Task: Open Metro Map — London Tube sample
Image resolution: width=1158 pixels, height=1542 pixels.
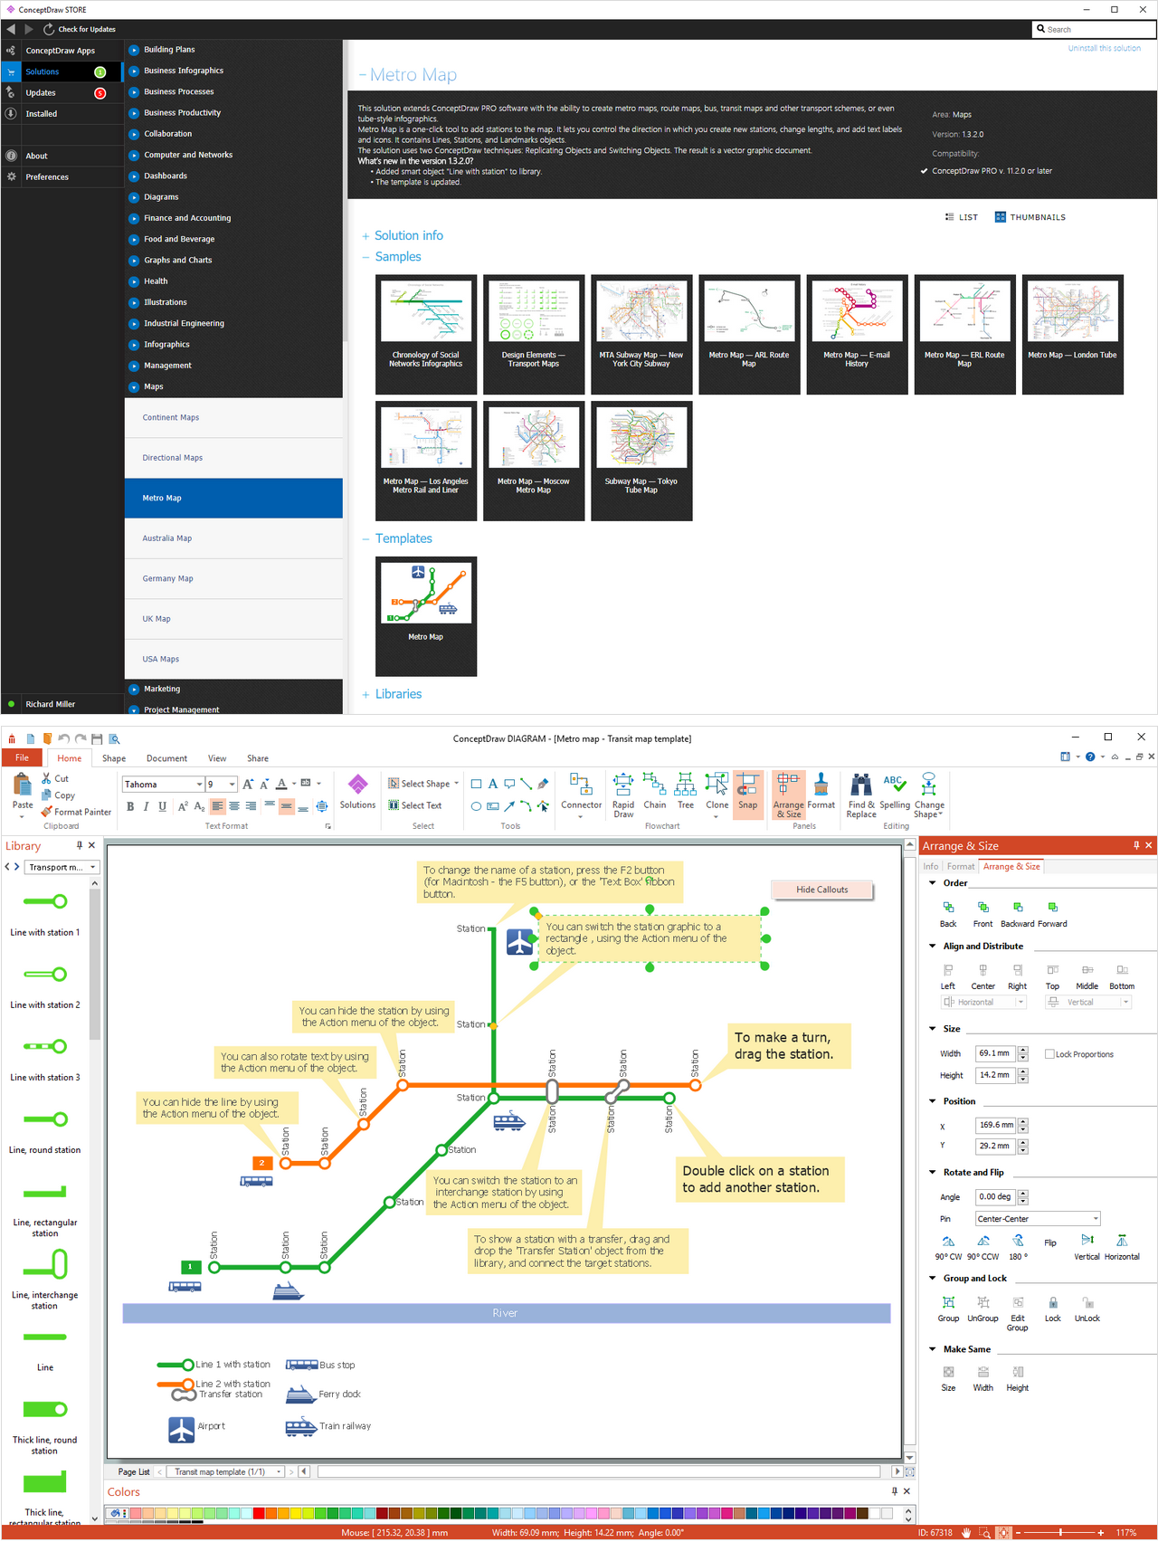Action: pyautogui.click(x=1072, y=335)
